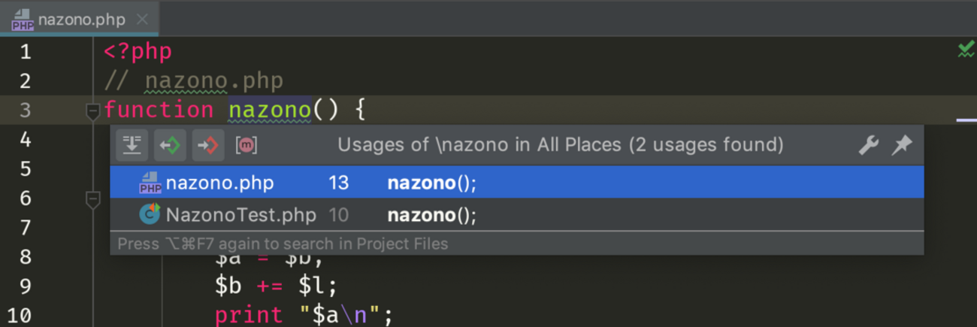Switch to the nazono.php editor tab
The width and height of the screenshot is (977, 327).
tap(81, 20)
